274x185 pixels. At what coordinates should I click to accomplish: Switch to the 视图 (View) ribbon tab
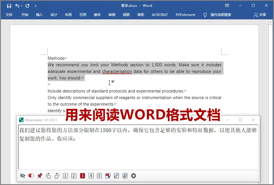click(126, 15)
